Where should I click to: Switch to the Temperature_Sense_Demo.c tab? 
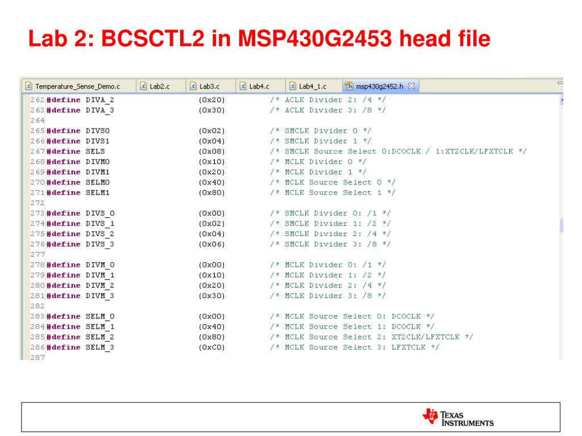tap(78, 86)
